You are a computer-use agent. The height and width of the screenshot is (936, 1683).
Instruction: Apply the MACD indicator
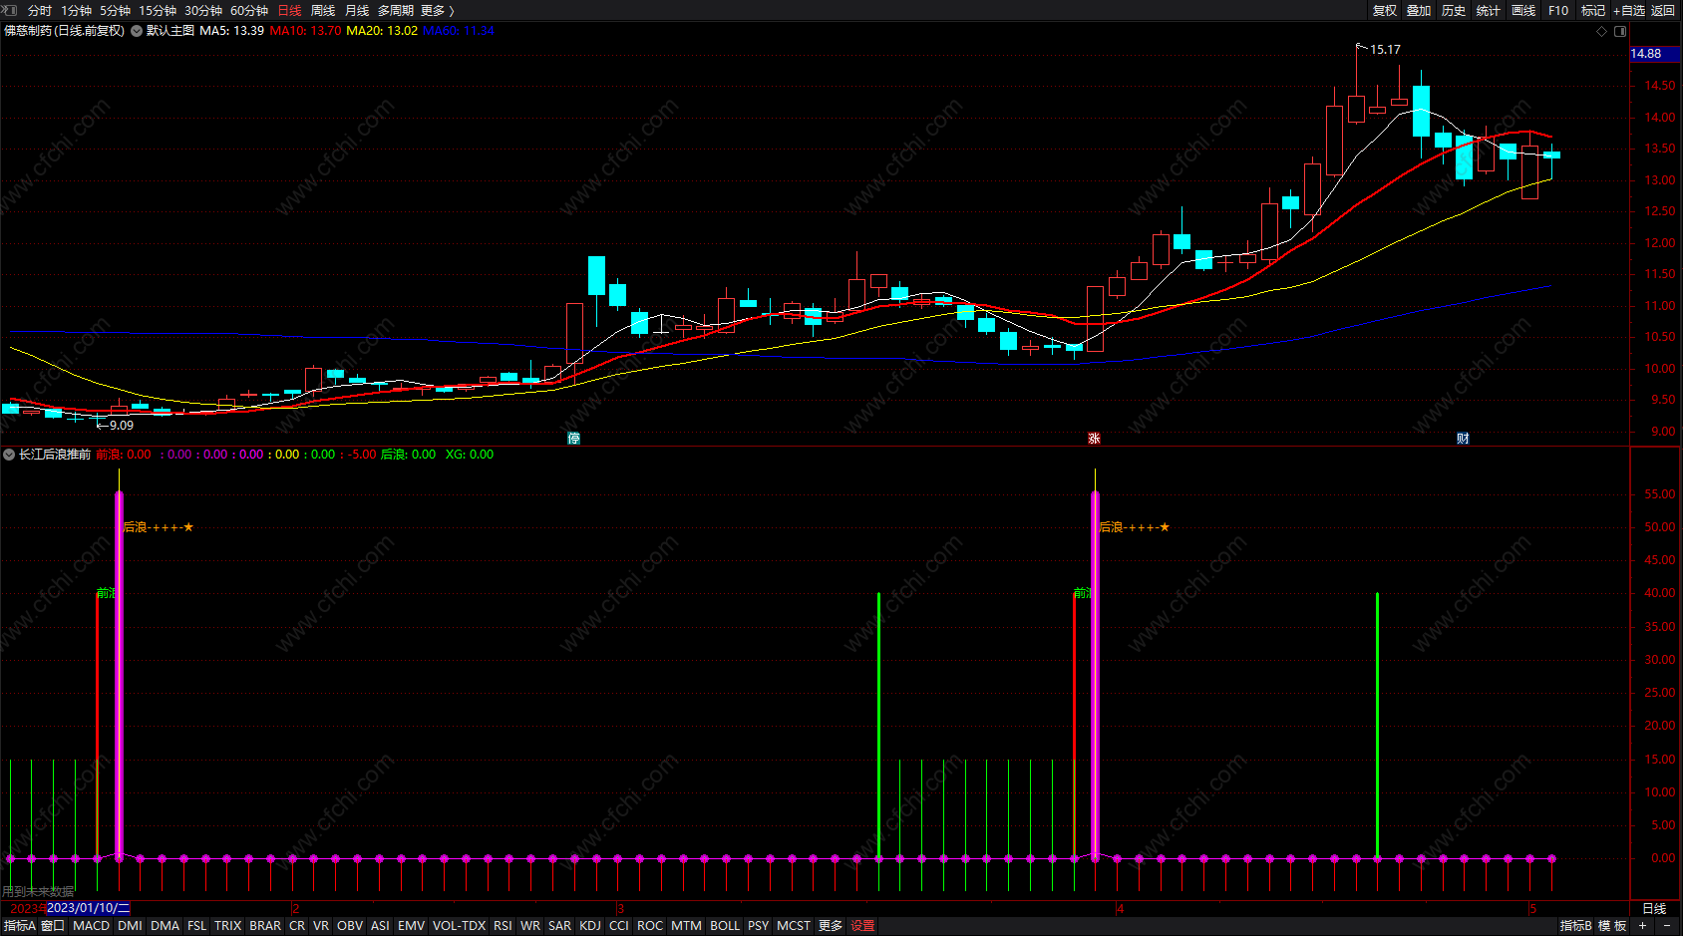[92, 926]
